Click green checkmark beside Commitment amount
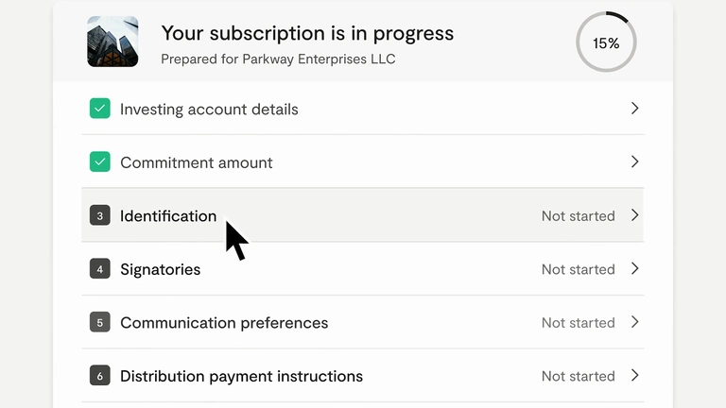Viewport: 726px width, 408px height. pyautogui.click(x=100, y=162)
